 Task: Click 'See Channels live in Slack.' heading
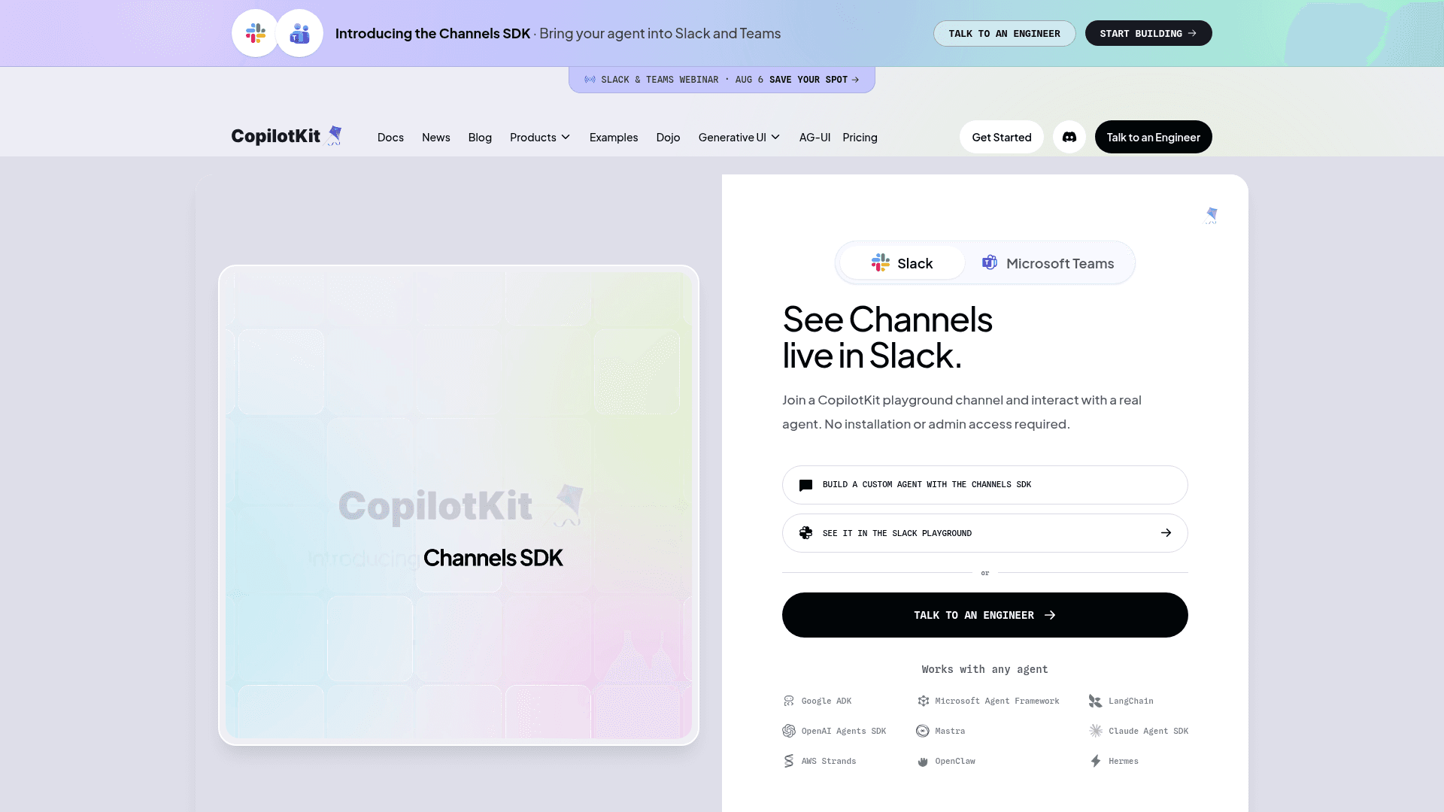(887, 338)
